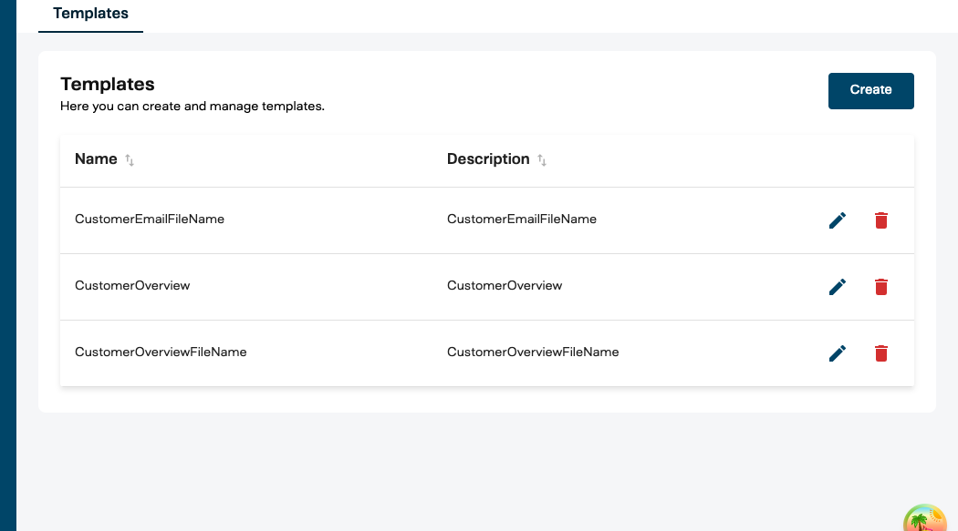Edit the CustomerEmailFileName template
Viewport: 958px width, 531px height.
[837, 220]
